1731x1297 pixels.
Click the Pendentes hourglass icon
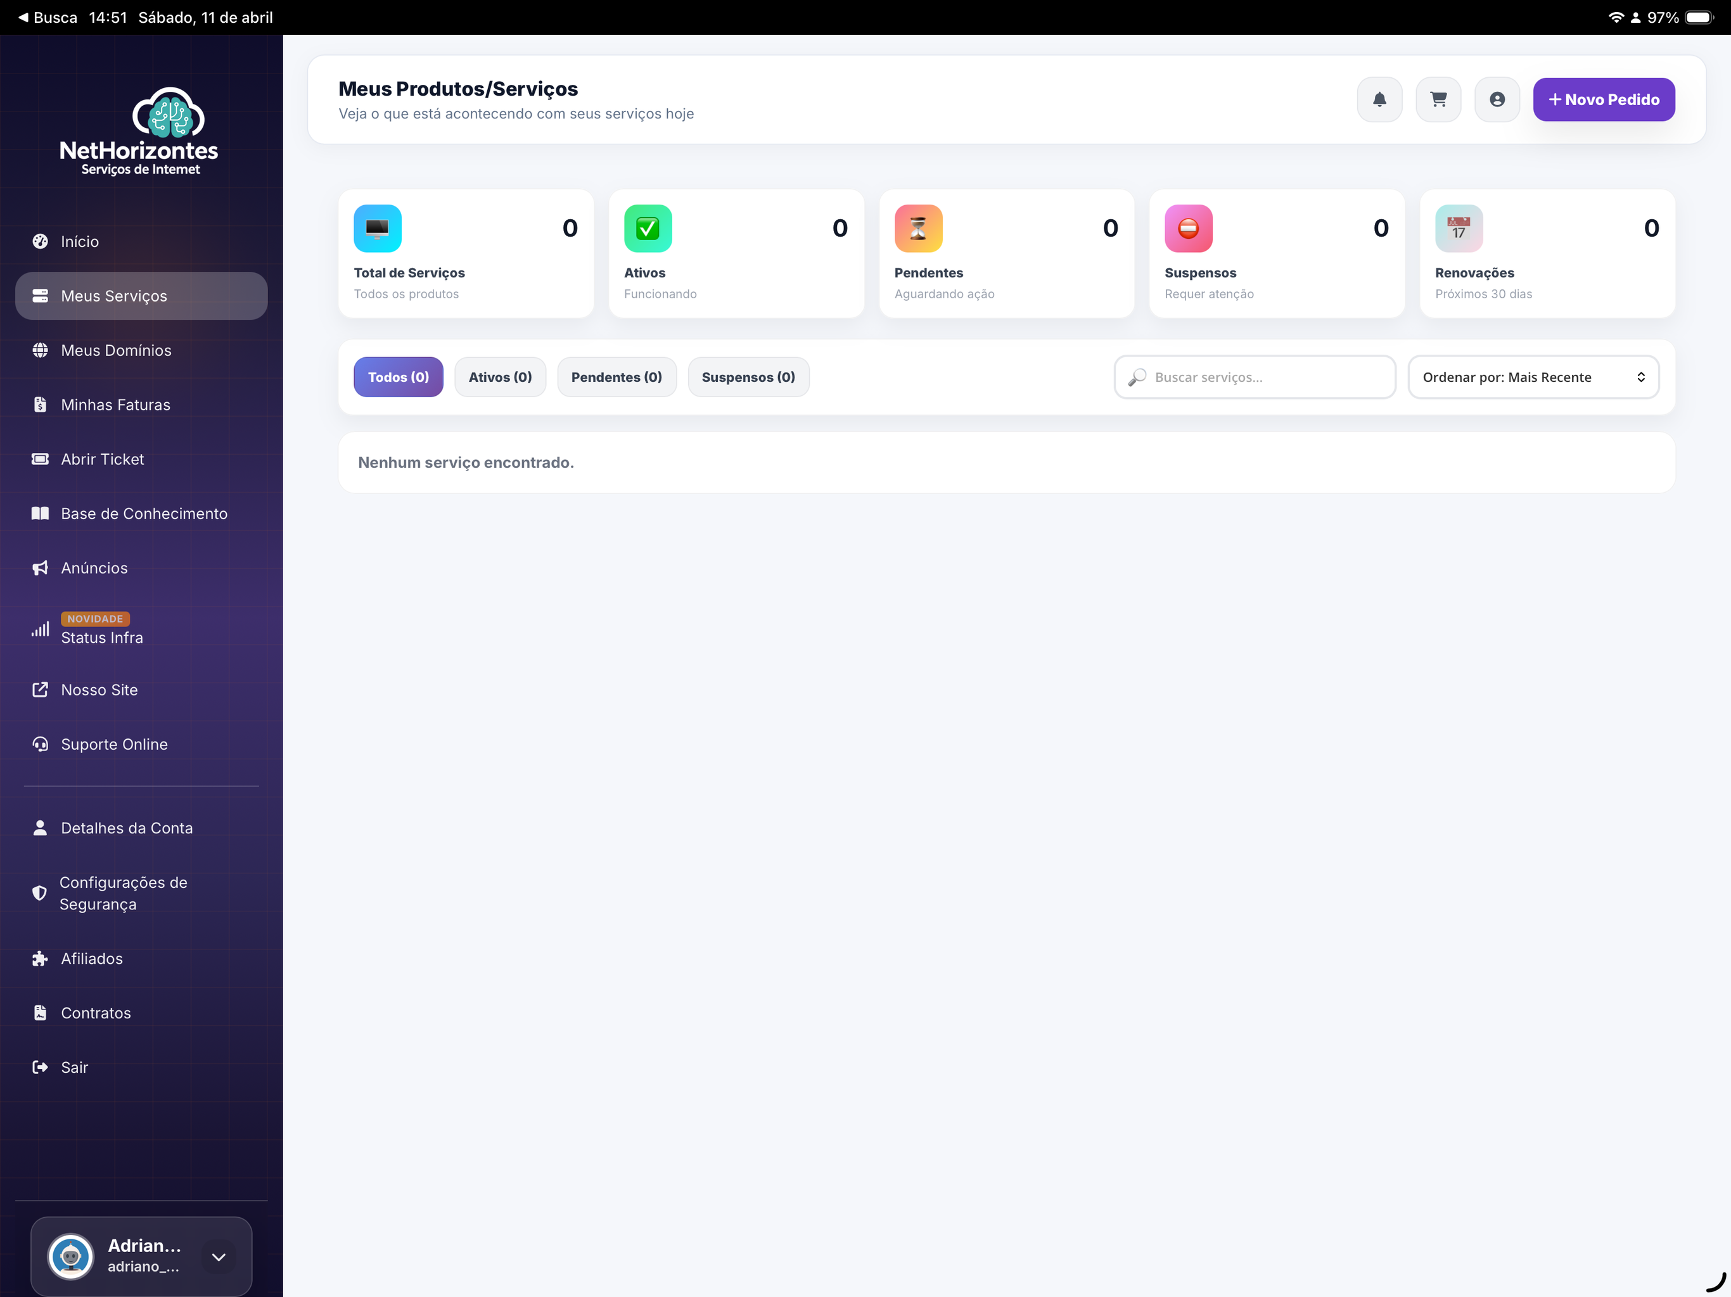917,229
